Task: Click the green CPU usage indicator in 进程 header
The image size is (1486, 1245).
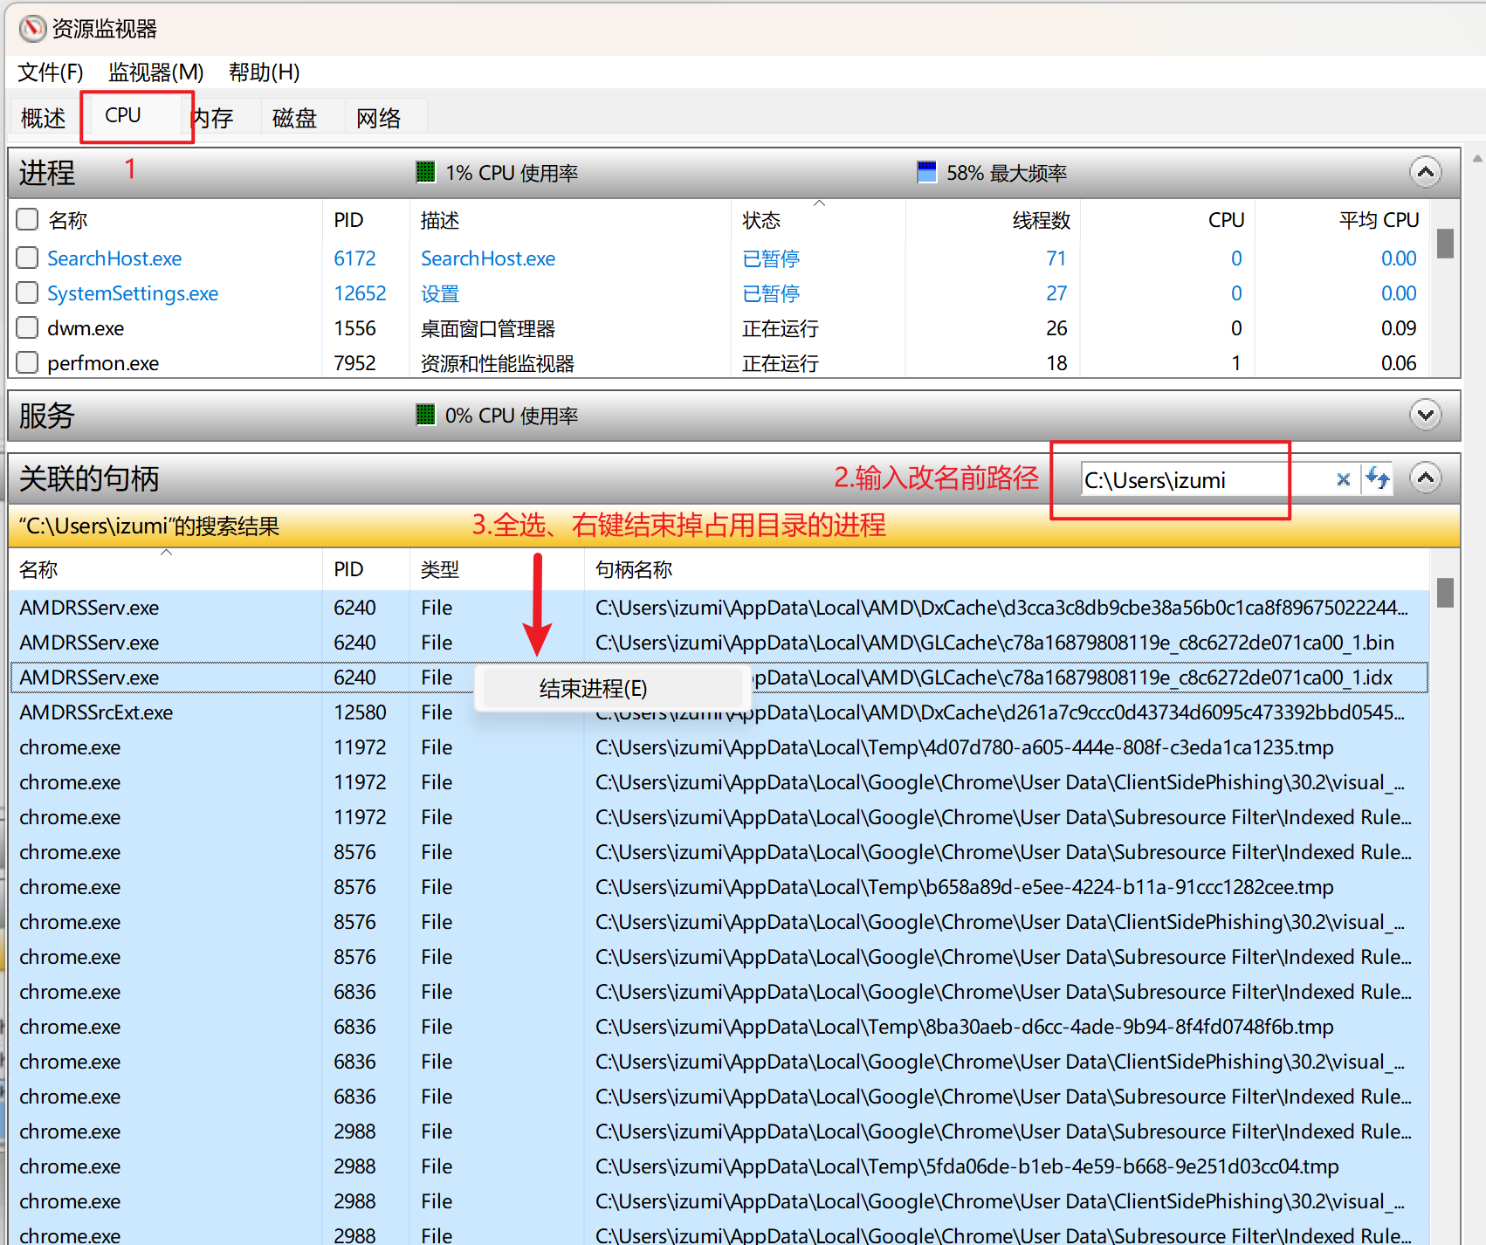Action: 425,172
